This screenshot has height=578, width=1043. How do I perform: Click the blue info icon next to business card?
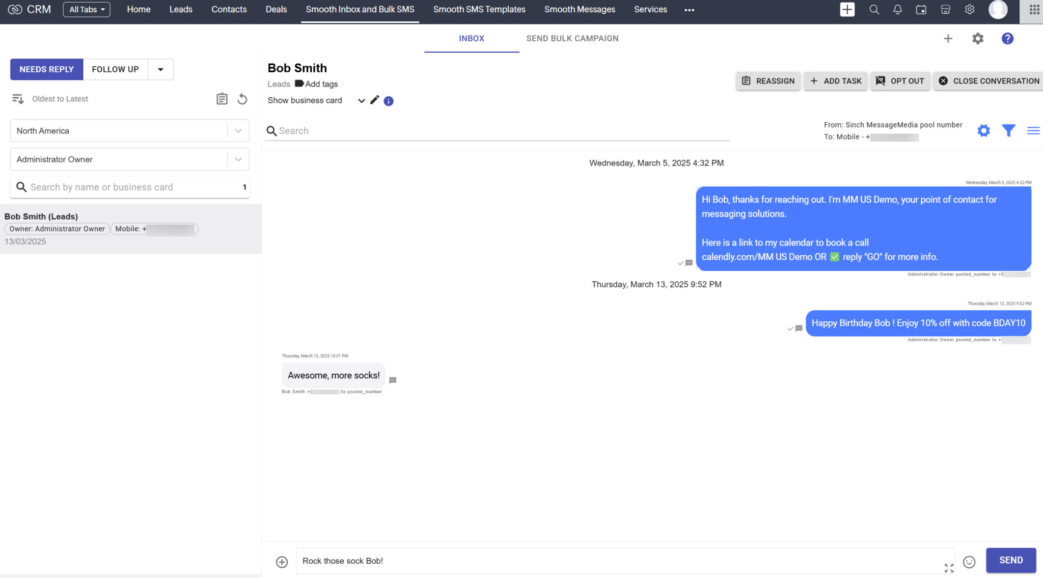click(388, 100)
